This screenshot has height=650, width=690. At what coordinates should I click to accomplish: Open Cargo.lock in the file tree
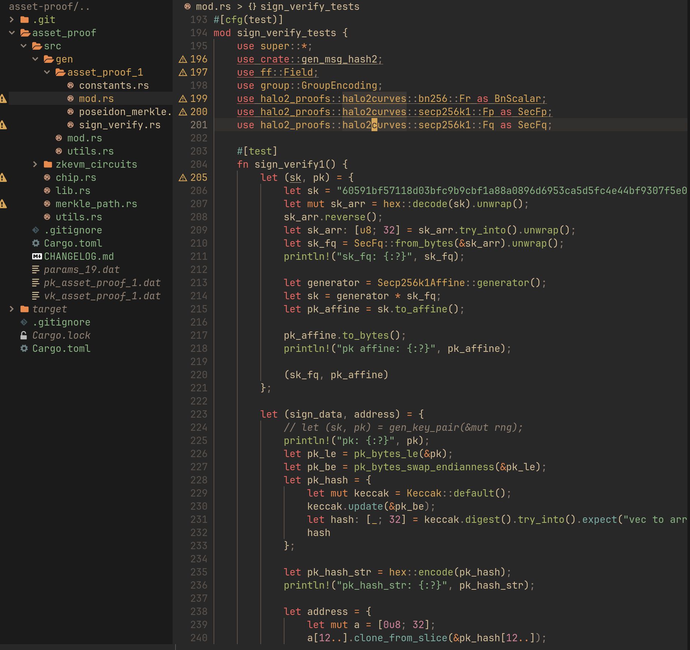coord(61,335)
